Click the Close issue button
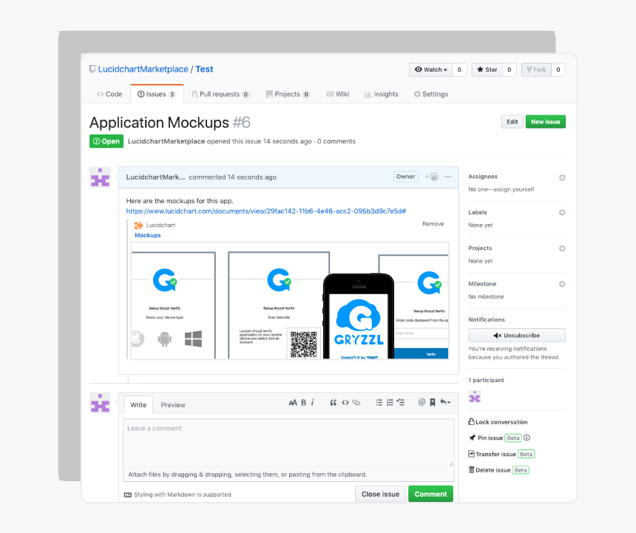The width and height of the screenshot is (636, 533). pyautogui.click(x=380, y=494)
